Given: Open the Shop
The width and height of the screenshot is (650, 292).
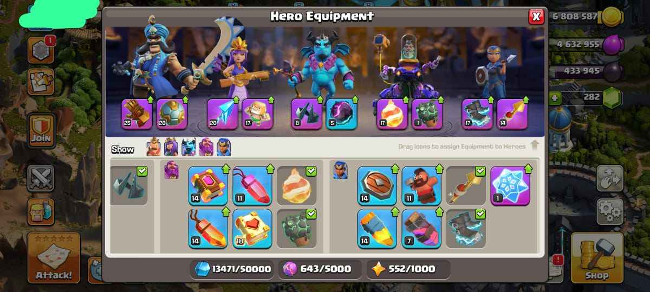Looking at the screenshot, I should [596, 259].
